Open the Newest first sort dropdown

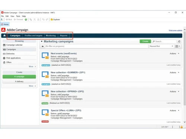click(x=161, y=46)
